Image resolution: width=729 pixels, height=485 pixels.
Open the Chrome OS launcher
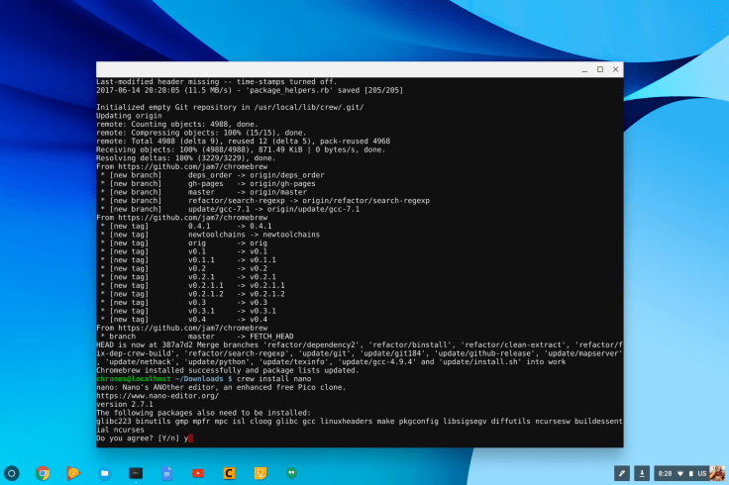12,473
